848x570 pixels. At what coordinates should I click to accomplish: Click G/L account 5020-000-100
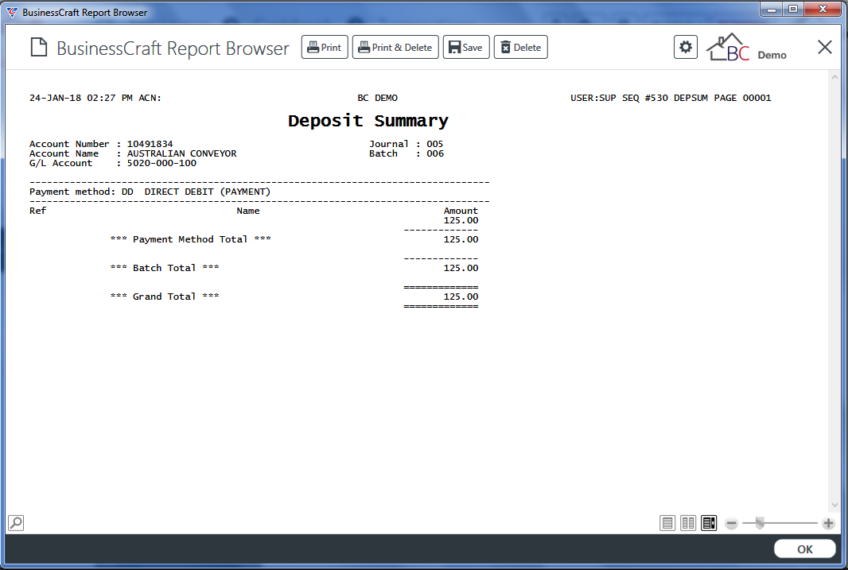[x=161, y=163]
